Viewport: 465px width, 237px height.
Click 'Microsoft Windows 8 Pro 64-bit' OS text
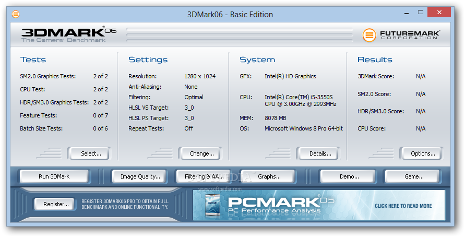pyautogui.click(x=304, y=128)
